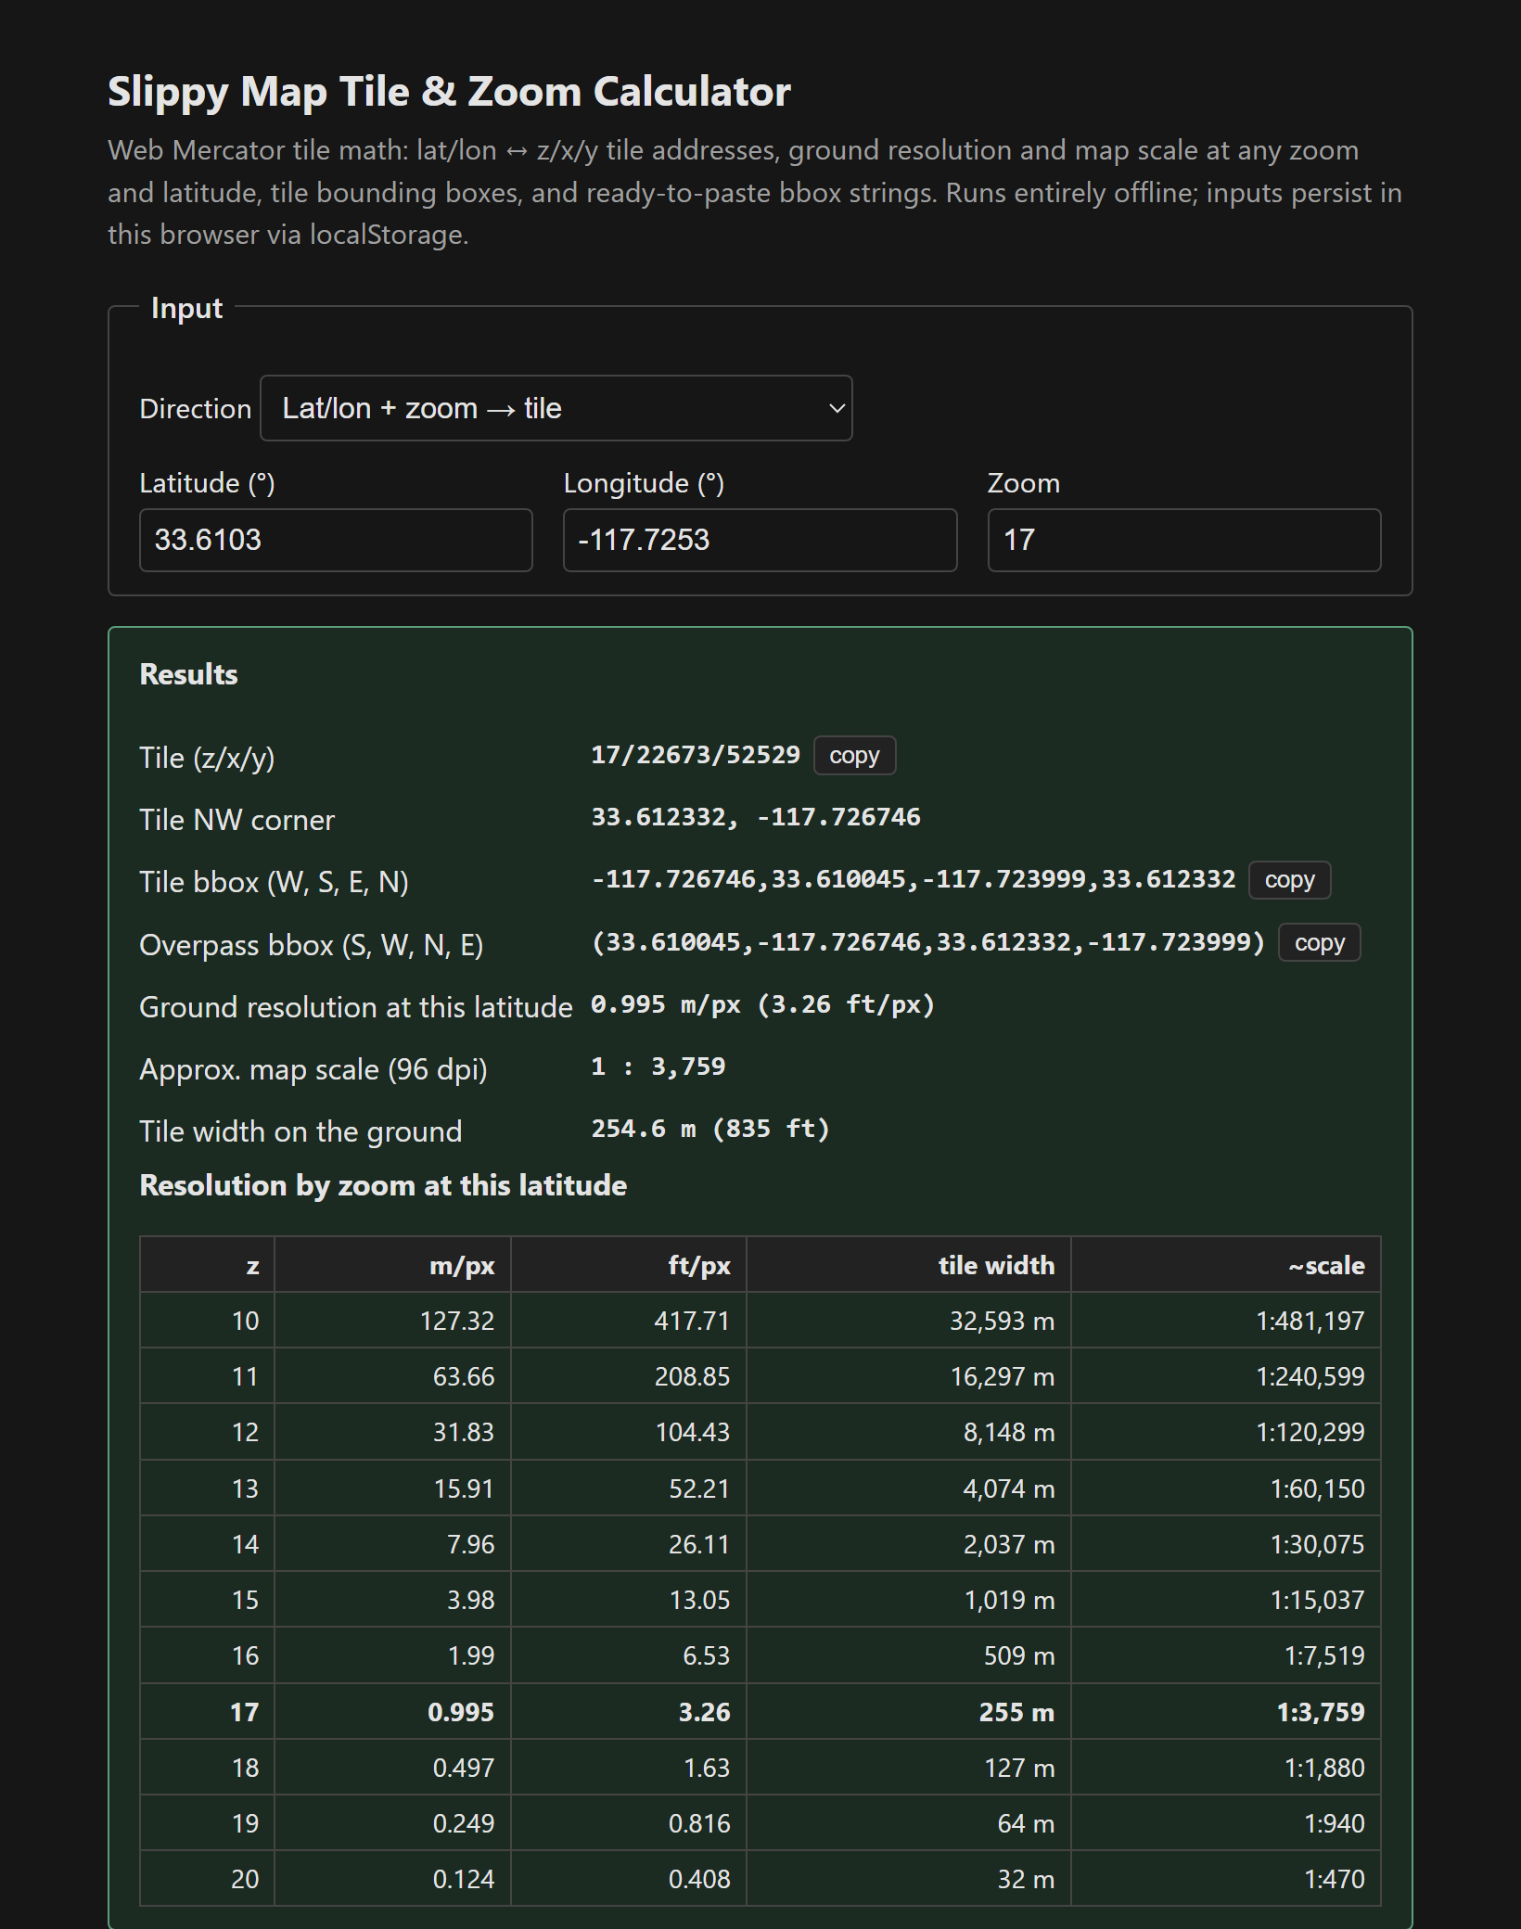The image size is (1521, 1929).
Task: Copy the Overpass bbox string
Action: [1319, 942]
